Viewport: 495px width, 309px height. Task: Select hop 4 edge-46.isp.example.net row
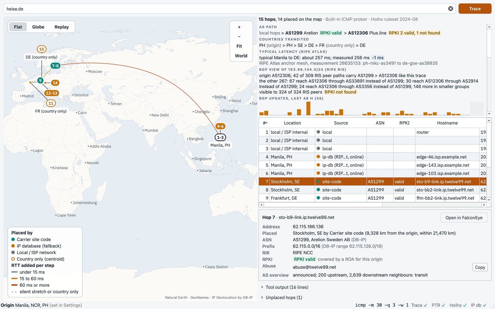pyautogui.click(x=372, y=157)
